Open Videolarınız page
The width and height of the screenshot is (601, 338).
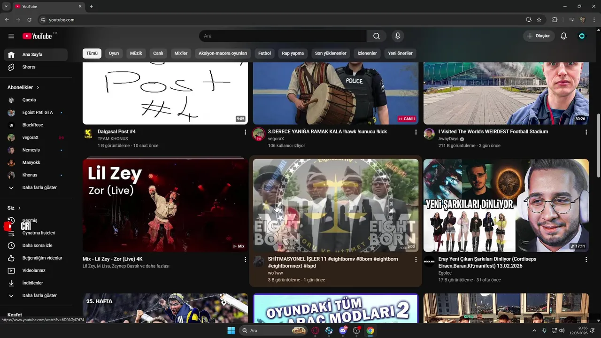(x=36, y=270)
